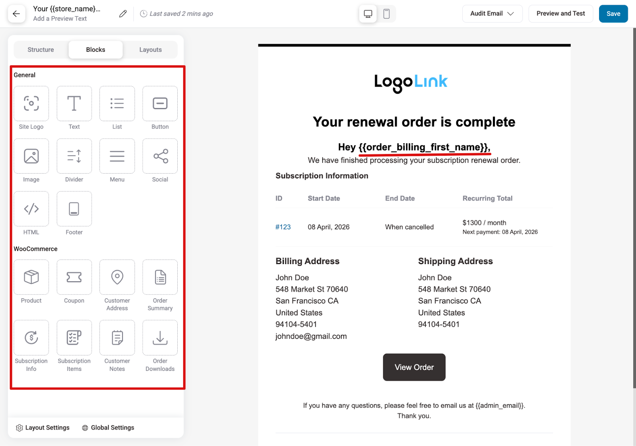Add a Customer Address block
636x446 pixels.
pyautogui.click(x=117, y=277)
